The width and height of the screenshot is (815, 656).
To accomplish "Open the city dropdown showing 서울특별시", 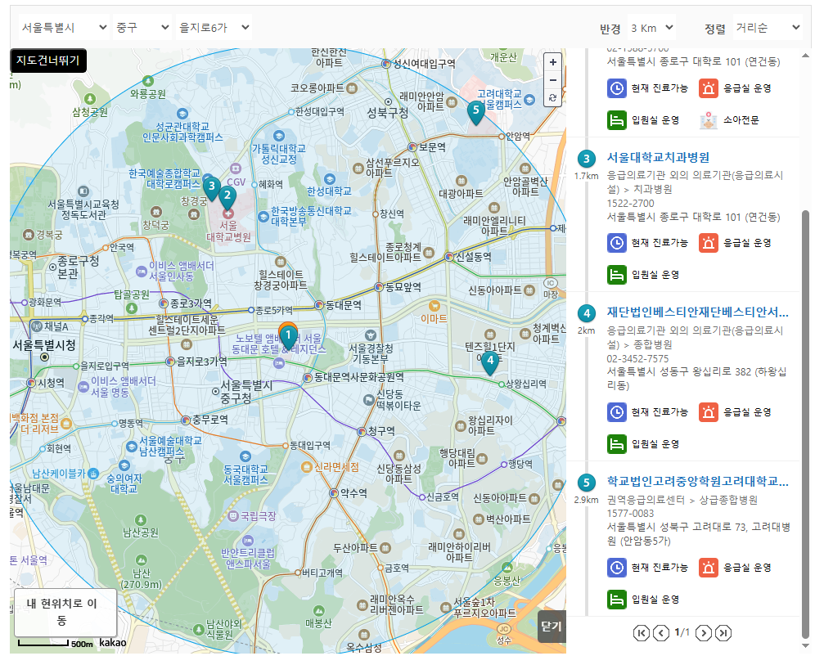I will [x=64, y=28].
